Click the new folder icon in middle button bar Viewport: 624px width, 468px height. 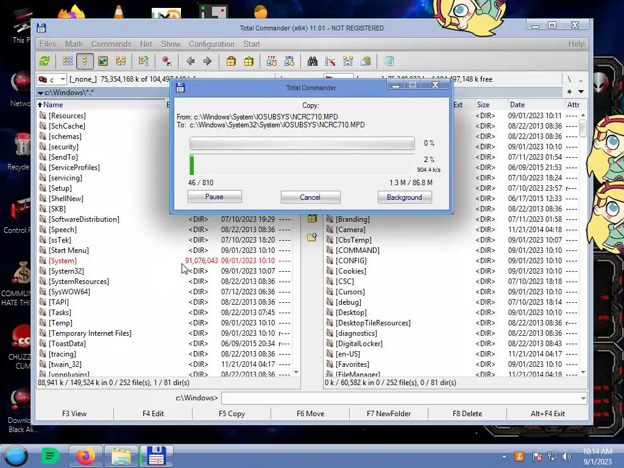tap(312, 237)
